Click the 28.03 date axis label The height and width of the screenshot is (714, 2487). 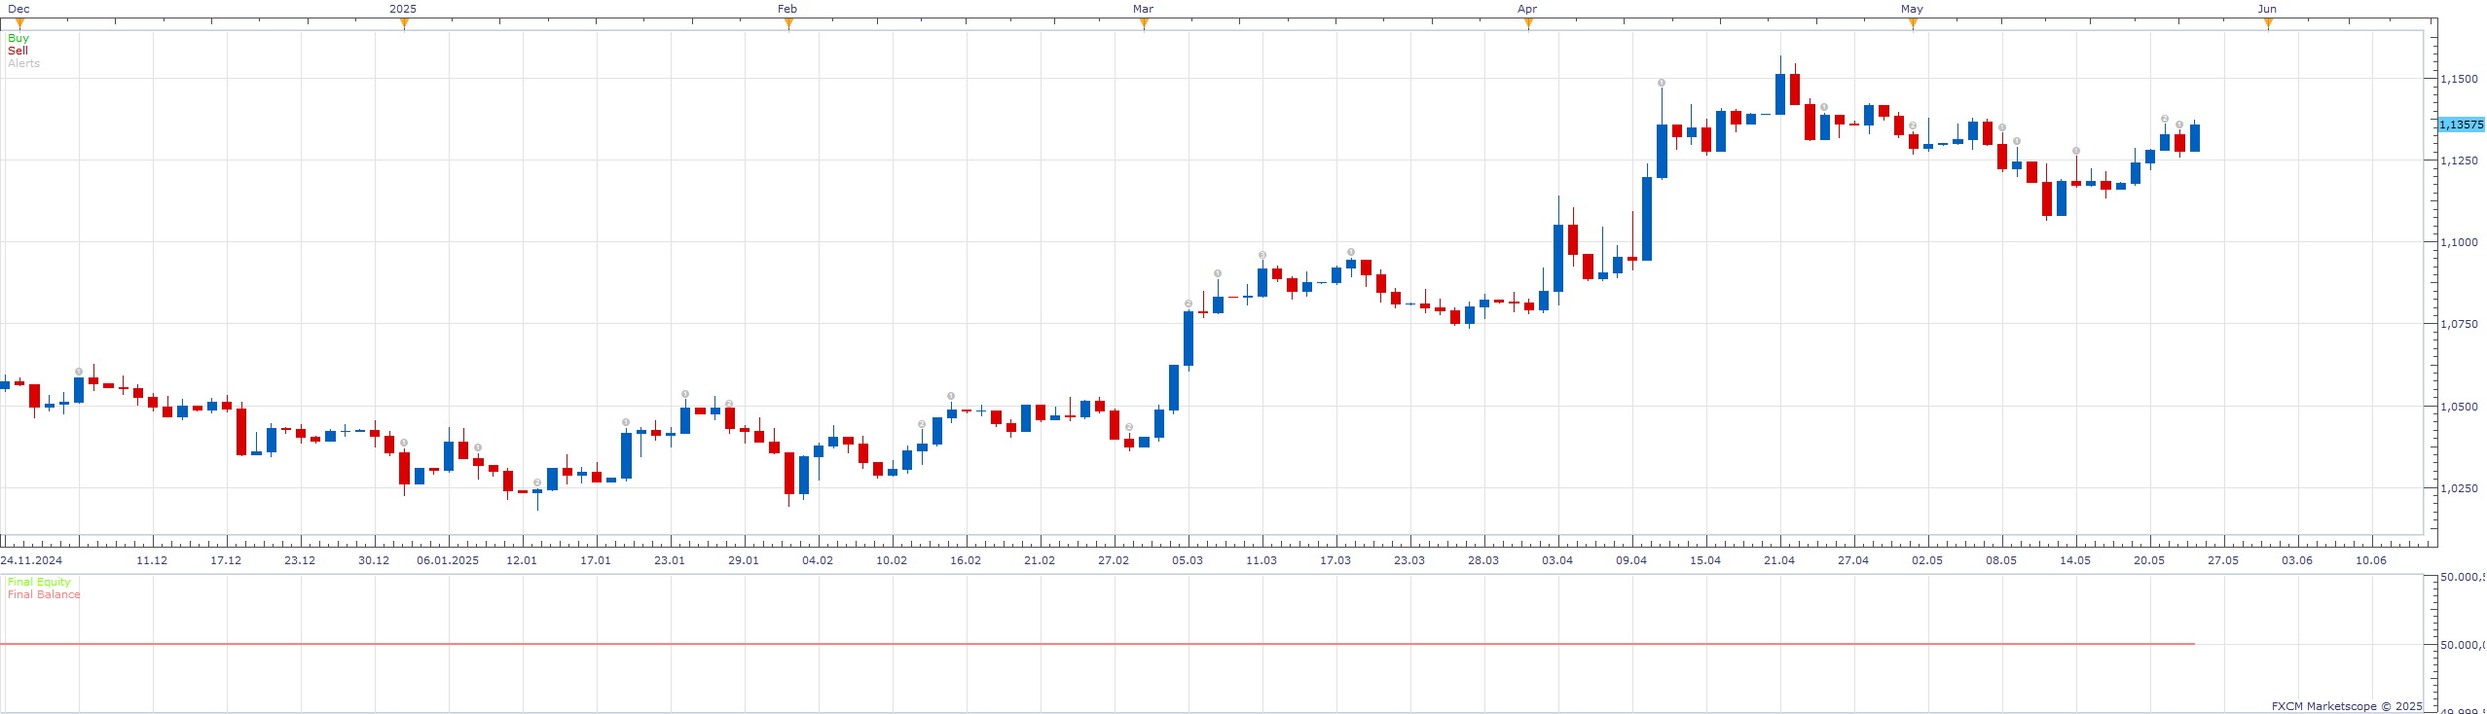[1483, 560]
